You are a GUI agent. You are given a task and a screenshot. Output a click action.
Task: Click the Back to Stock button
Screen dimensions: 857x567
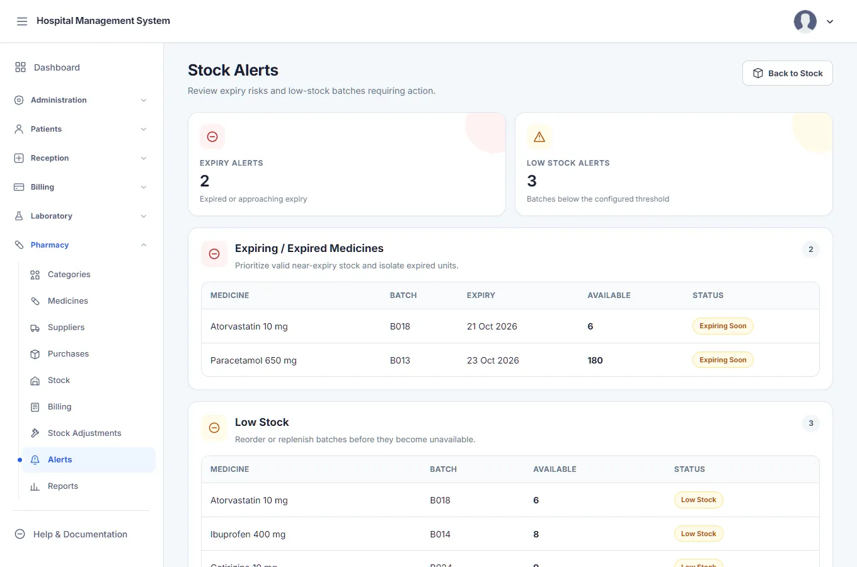coord(788,73)
